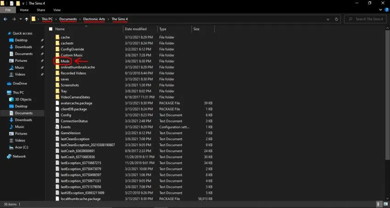
Task: Select the Tray folder icon
Action: tap(57, 91)
